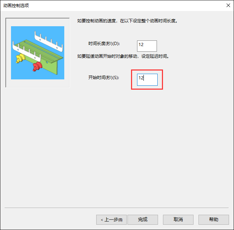Click the delay time instruction sentence

(x=123, y=56)
